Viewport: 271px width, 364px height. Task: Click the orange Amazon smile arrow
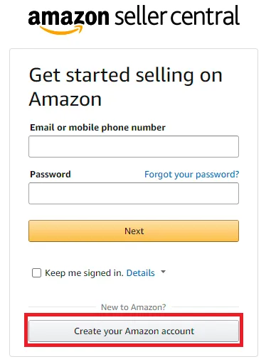(62, 30)
